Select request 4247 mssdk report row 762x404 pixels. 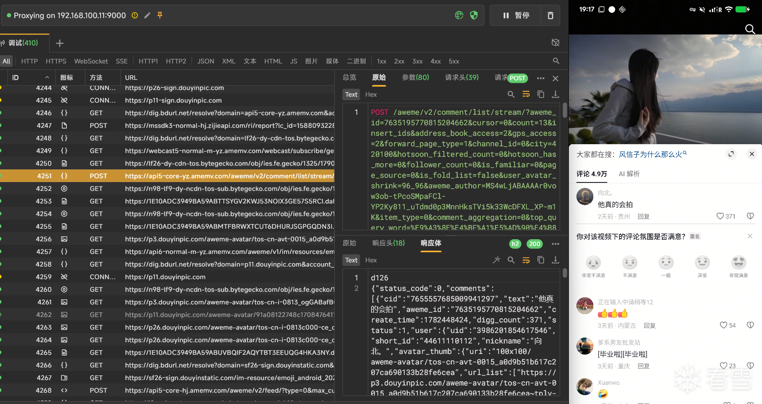click(x=167, y=126)
